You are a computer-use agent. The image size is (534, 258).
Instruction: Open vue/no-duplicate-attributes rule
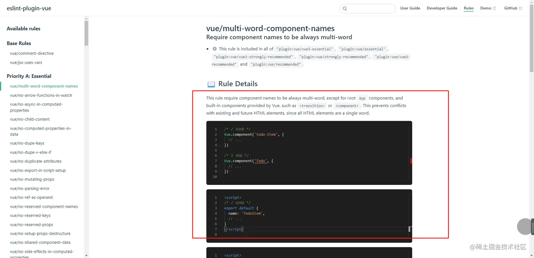pyautogui.click(x=36, y=161)
